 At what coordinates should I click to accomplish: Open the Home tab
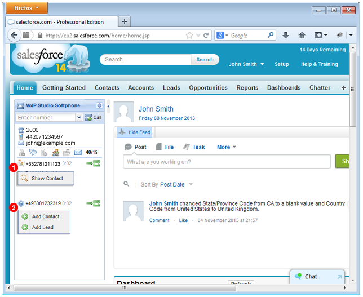[25, 88]
